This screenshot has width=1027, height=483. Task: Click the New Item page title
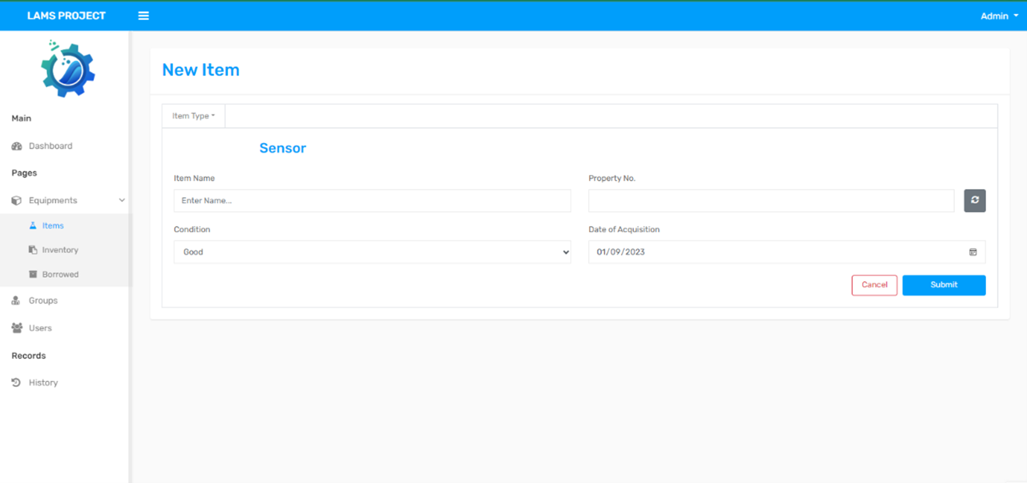201,70
